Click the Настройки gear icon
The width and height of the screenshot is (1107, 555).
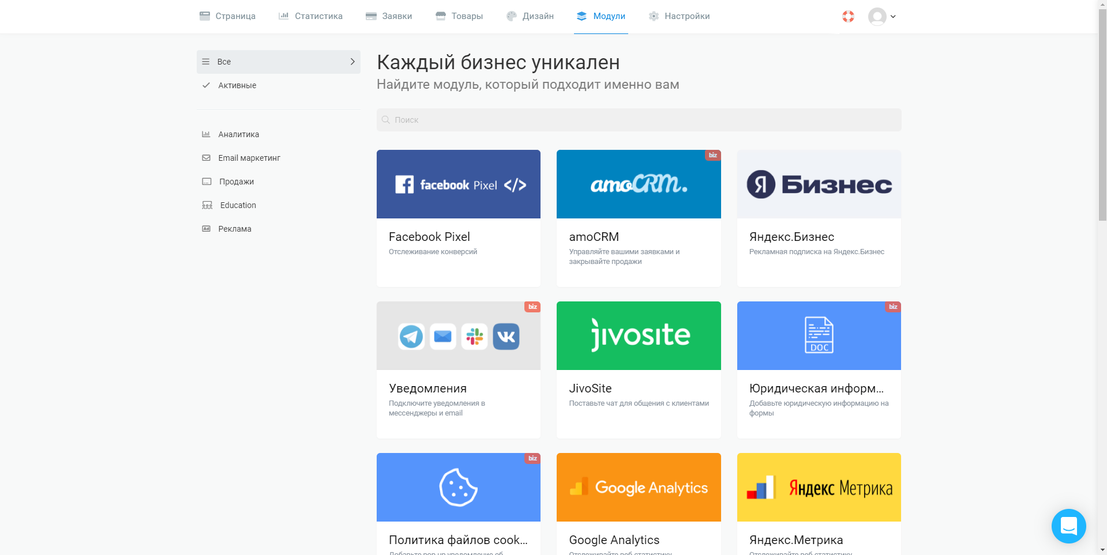(x=654, y=16)
